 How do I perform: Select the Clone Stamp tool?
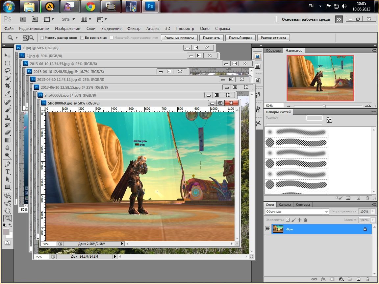8,117
